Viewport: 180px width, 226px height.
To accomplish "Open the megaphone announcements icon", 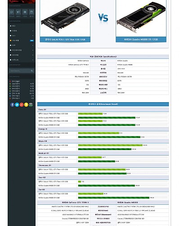I will (18, 12).
